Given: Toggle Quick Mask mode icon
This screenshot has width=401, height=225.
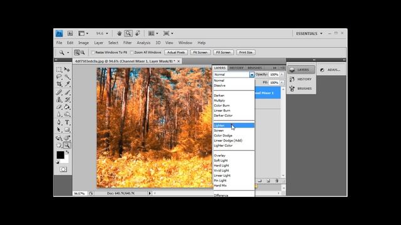Looking at the screenshot, I should 63,169.
